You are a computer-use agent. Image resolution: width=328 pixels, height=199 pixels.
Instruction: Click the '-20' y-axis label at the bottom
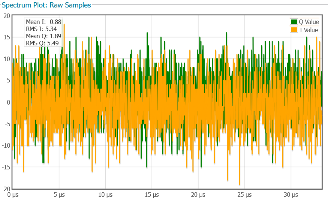tap(6, 189)
